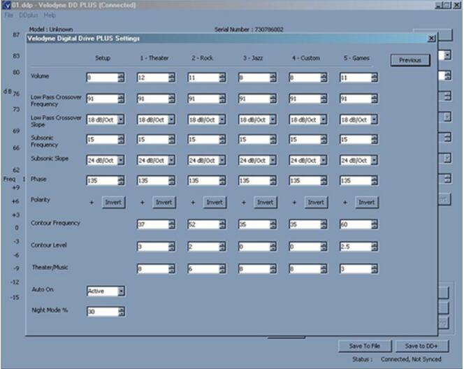Invert polarity for 2 - Rock preset
The image size is (464, 369).
(x=215, y=203)
